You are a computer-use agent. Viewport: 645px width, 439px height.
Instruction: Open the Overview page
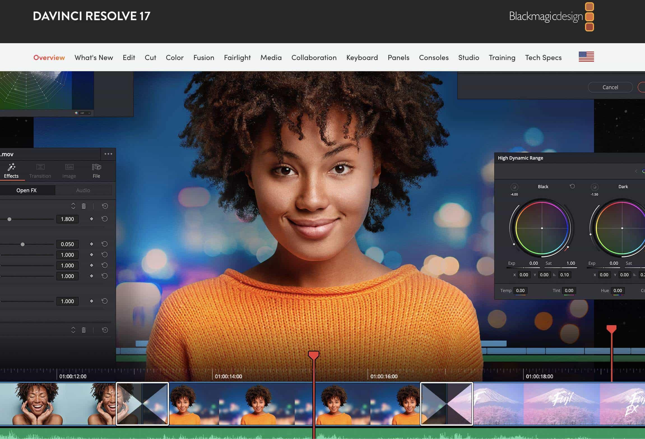49,57
